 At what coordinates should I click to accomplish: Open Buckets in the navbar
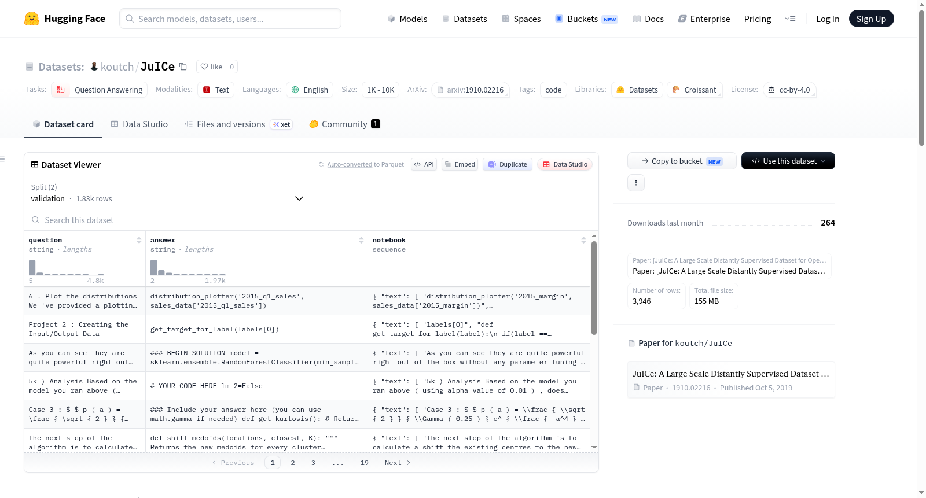click(x=586, y=19)
